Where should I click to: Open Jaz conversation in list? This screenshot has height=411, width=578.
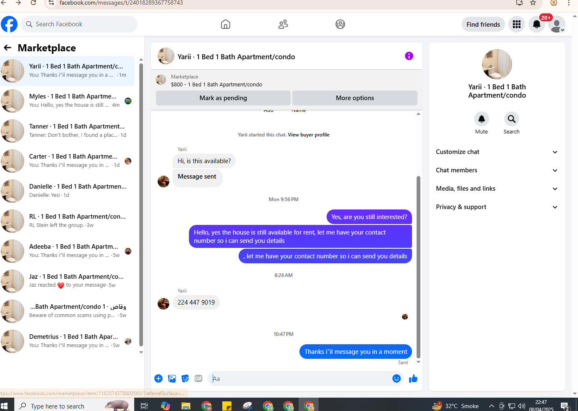pos(68,281)
